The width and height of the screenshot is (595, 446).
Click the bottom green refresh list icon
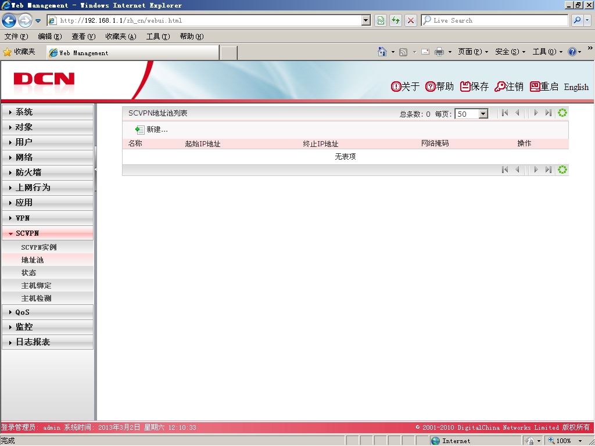(x=562, y=170)
